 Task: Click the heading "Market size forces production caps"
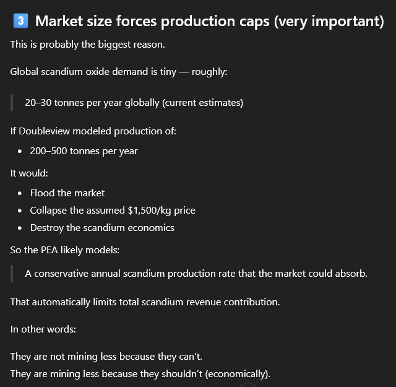click(209, 21)
